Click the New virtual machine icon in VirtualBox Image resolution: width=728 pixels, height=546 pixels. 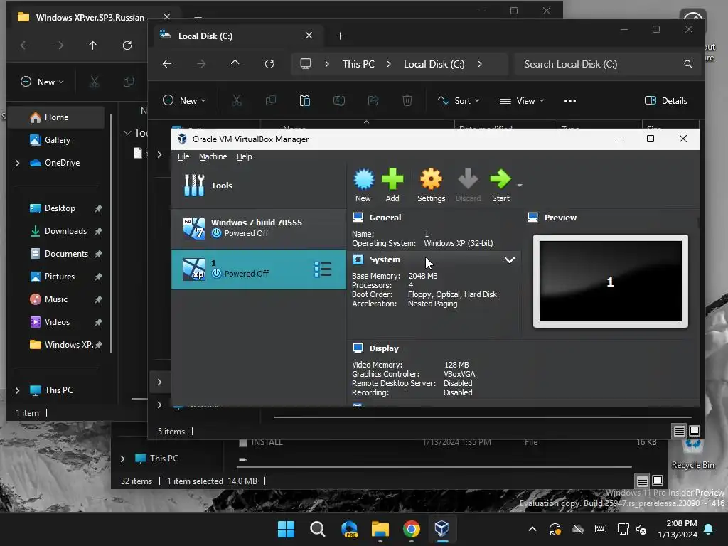[x=363, y=186]
